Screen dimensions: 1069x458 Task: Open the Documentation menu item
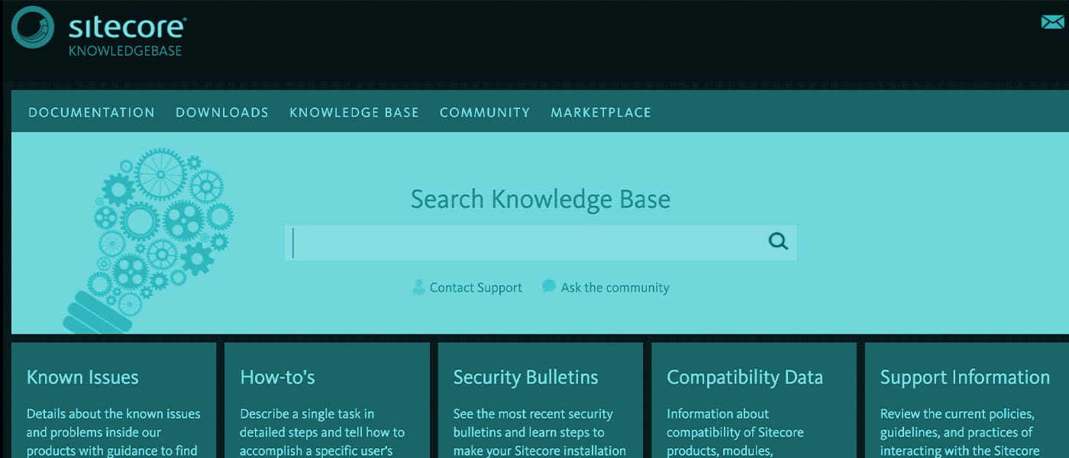91,111
